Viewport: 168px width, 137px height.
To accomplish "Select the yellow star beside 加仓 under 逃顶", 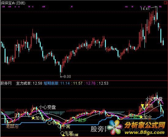I will click(141, 117).
